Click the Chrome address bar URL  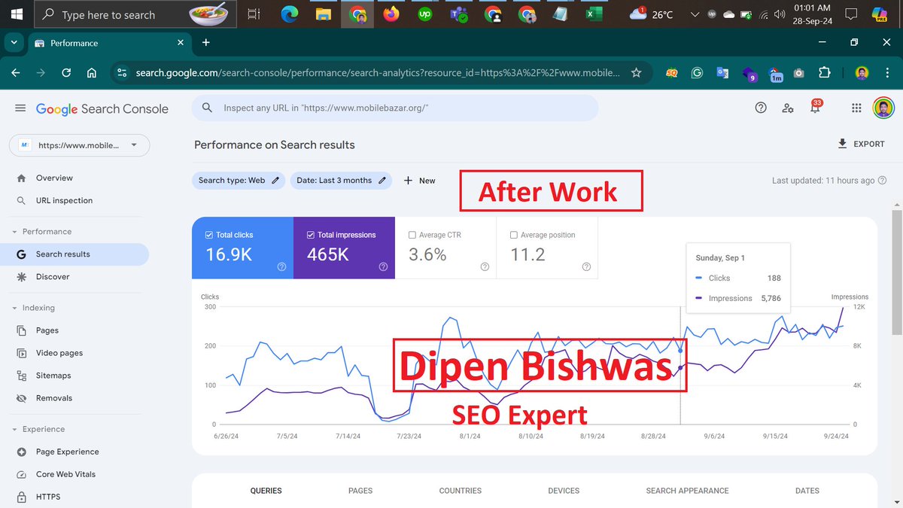pos(378,73)
